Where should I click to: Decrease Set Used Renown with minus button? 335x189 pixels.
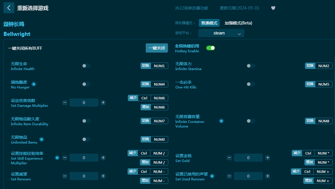click(x=229, y=176)
